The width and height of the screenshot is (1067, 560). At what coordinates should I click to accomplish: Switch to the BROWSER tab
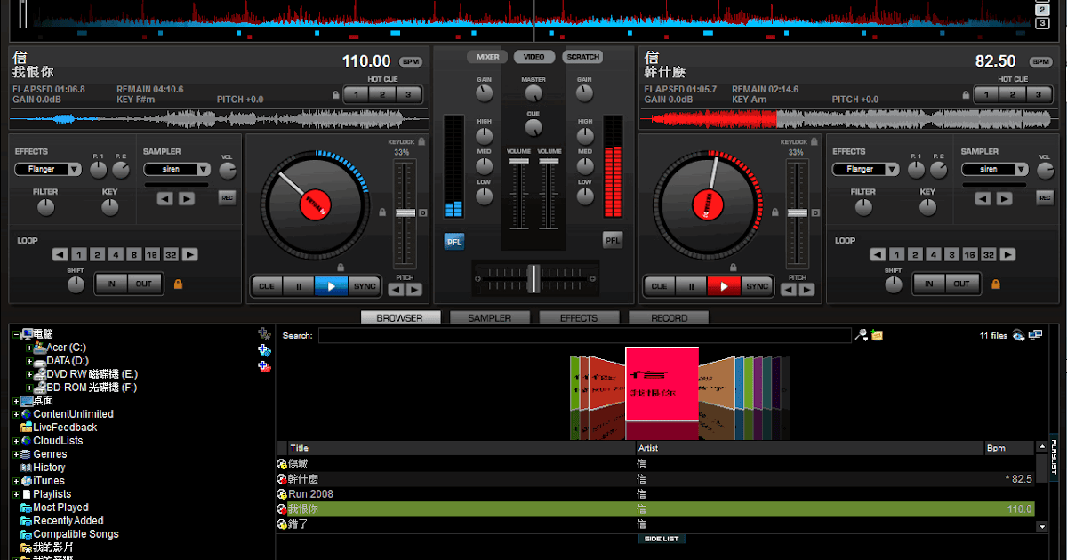400,317
